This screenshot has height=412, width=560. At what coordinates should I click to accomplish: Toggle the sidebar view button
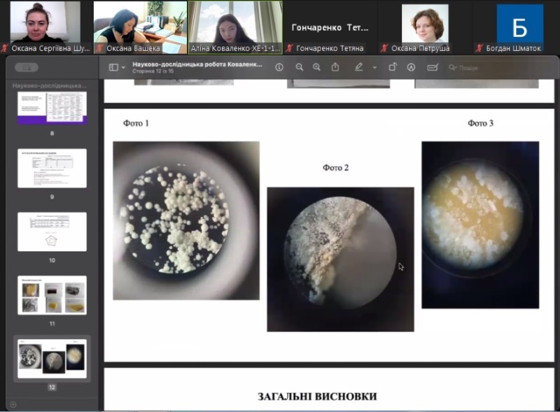[113, 67]
